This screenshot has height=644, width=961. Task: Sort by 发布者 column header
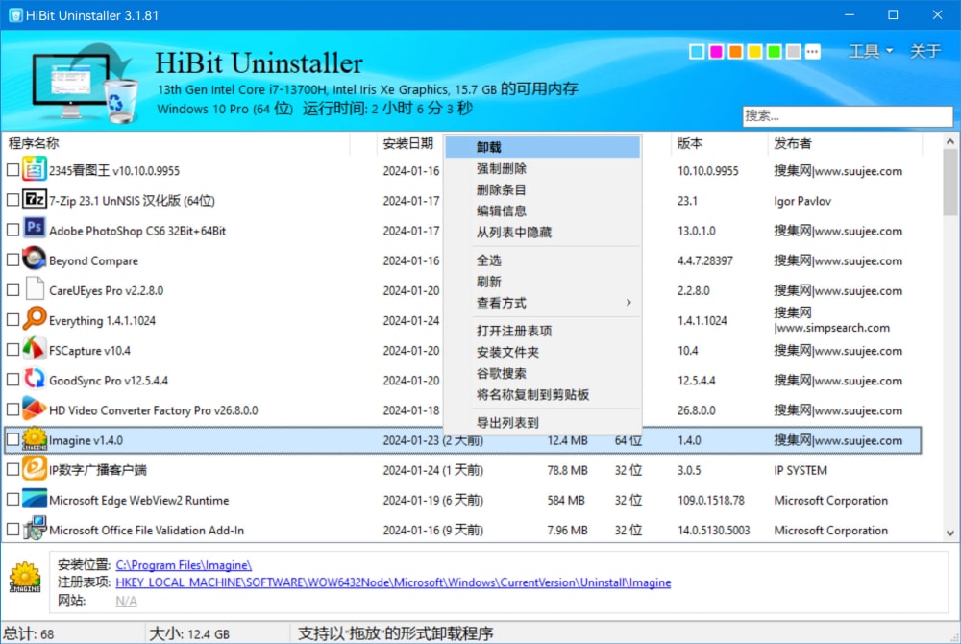pyautogui.click(x=845, y=143)
